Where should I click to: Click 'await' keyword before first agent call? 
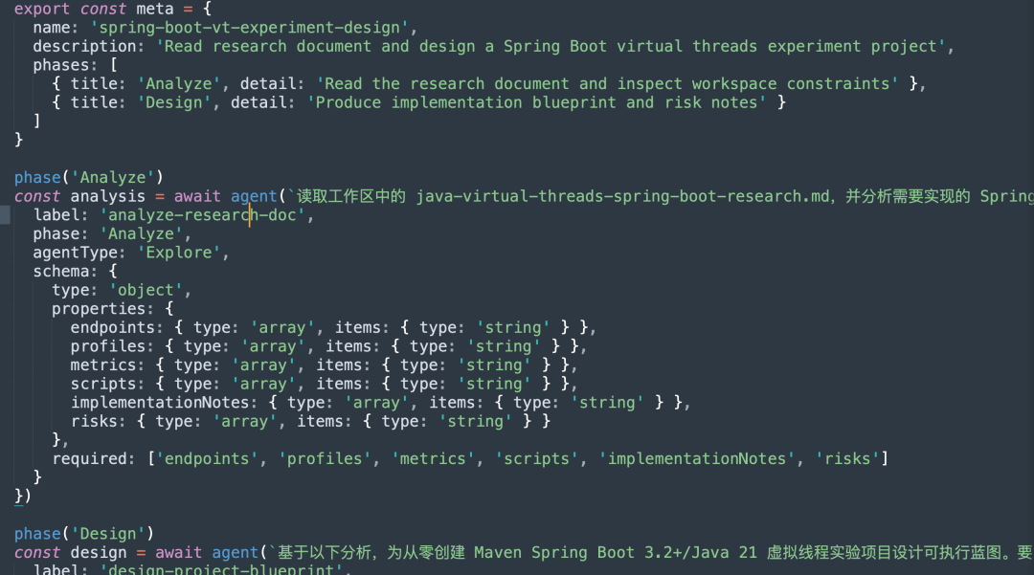197,196
